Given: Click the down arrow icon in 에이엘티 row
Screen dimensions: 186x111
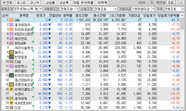Looking at the screenshot, I should [50, 71].
